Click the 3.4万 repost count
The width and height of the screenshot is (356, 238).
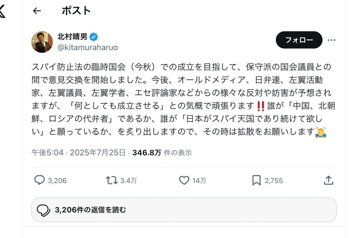pos(128,181)
